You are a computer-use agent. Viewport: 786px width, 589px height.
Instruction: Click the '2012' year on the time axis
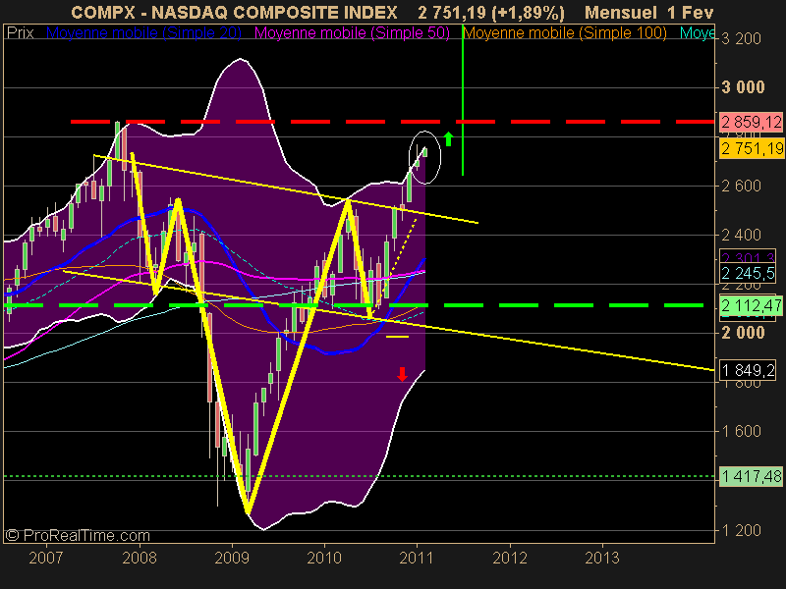pos(510,558)
